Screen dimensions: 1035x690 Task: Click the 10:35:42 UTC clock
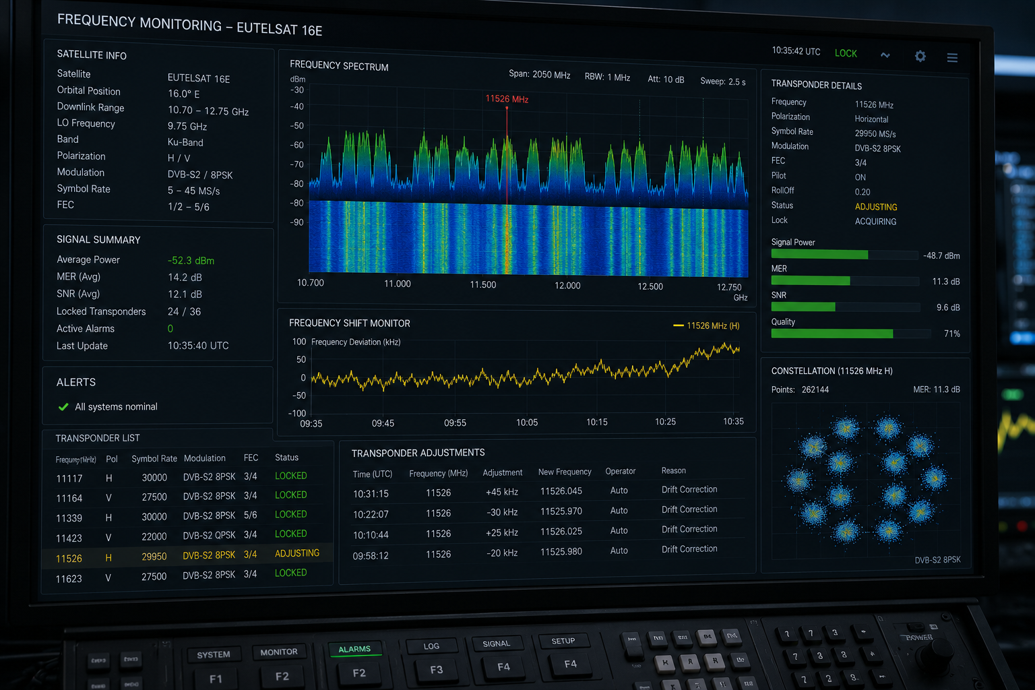[x=796, y=51]
